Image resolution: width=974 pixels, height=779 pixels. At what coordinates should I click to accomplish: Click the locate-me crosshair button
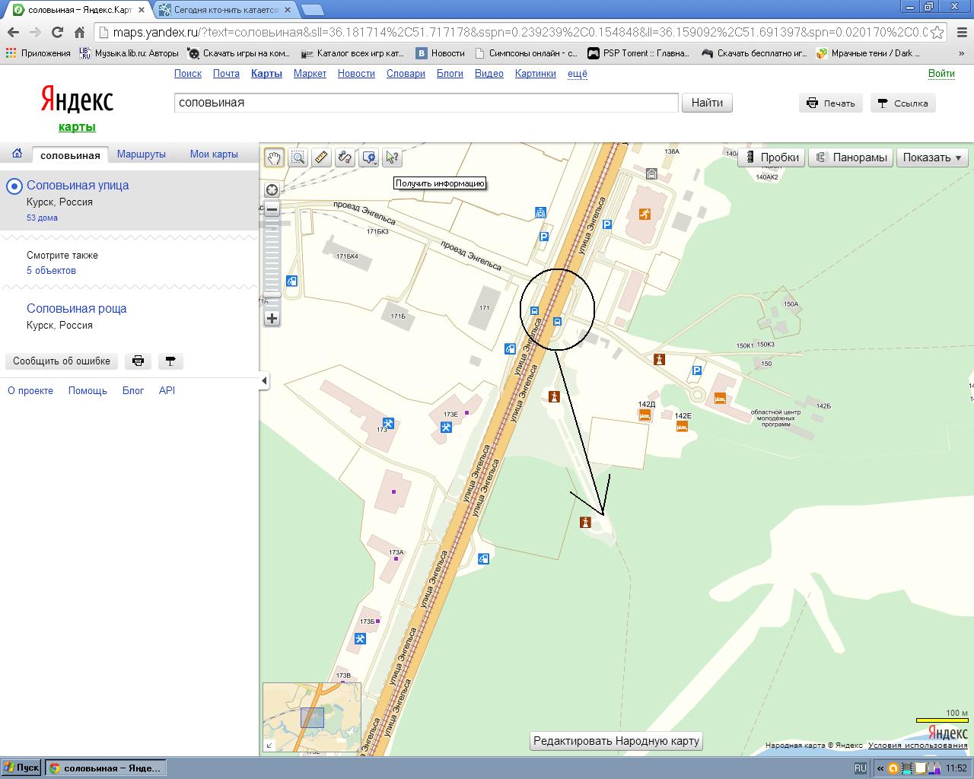[x=272, y=189]
